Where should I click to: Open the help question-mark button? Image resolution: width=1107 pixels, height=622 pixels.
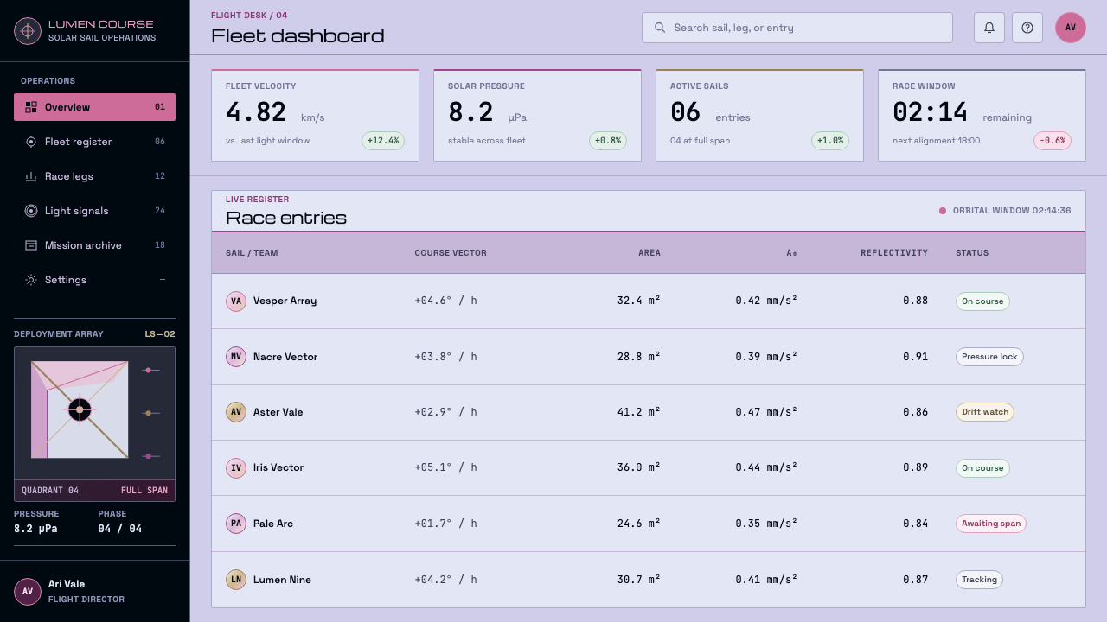pyautogui.click(x=1027, y=28)
